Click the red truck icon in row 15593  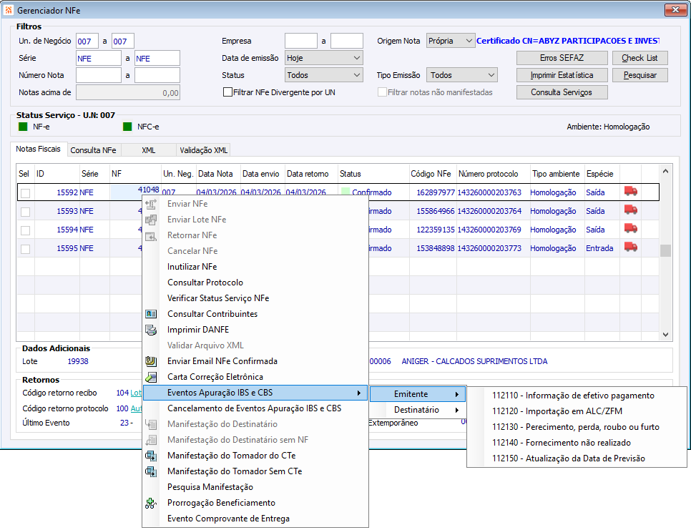coord(630,210)
